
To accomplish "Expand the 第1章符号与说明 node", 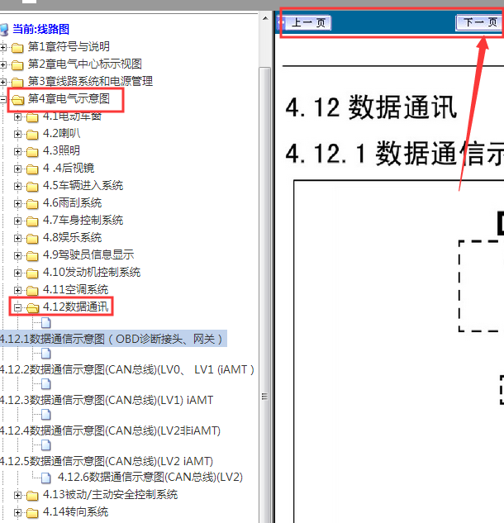I will 2,47.
